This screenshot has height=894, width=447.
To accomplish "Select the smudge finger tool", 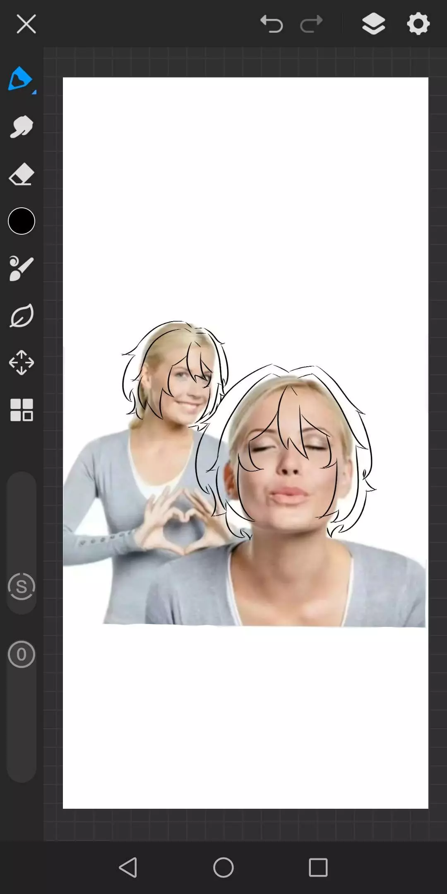I will (x=21, y=126).
